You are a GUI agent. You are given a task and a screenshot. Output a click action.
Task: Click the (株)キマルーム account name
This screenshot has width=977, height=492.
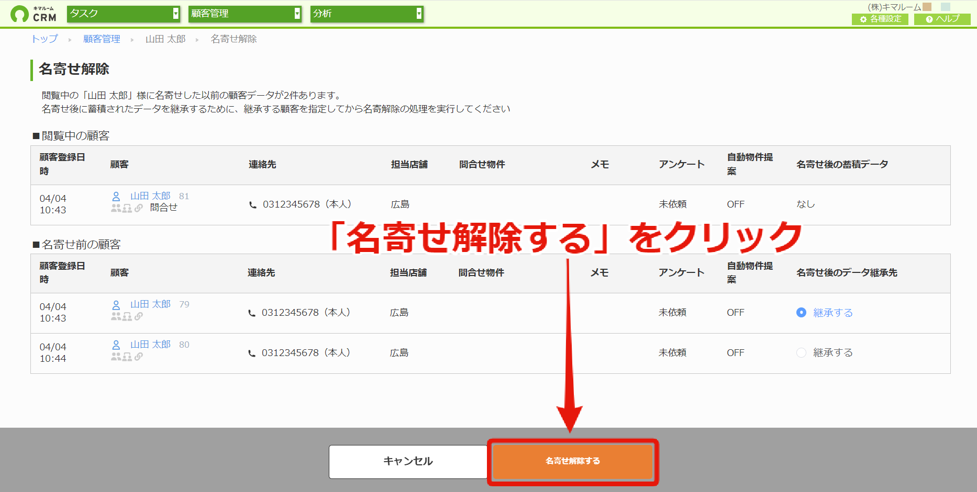894,7
